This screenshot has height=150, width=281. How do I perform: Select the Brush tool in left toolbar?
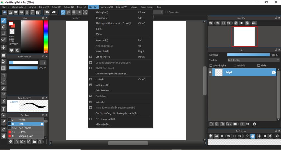pos(3,21)
